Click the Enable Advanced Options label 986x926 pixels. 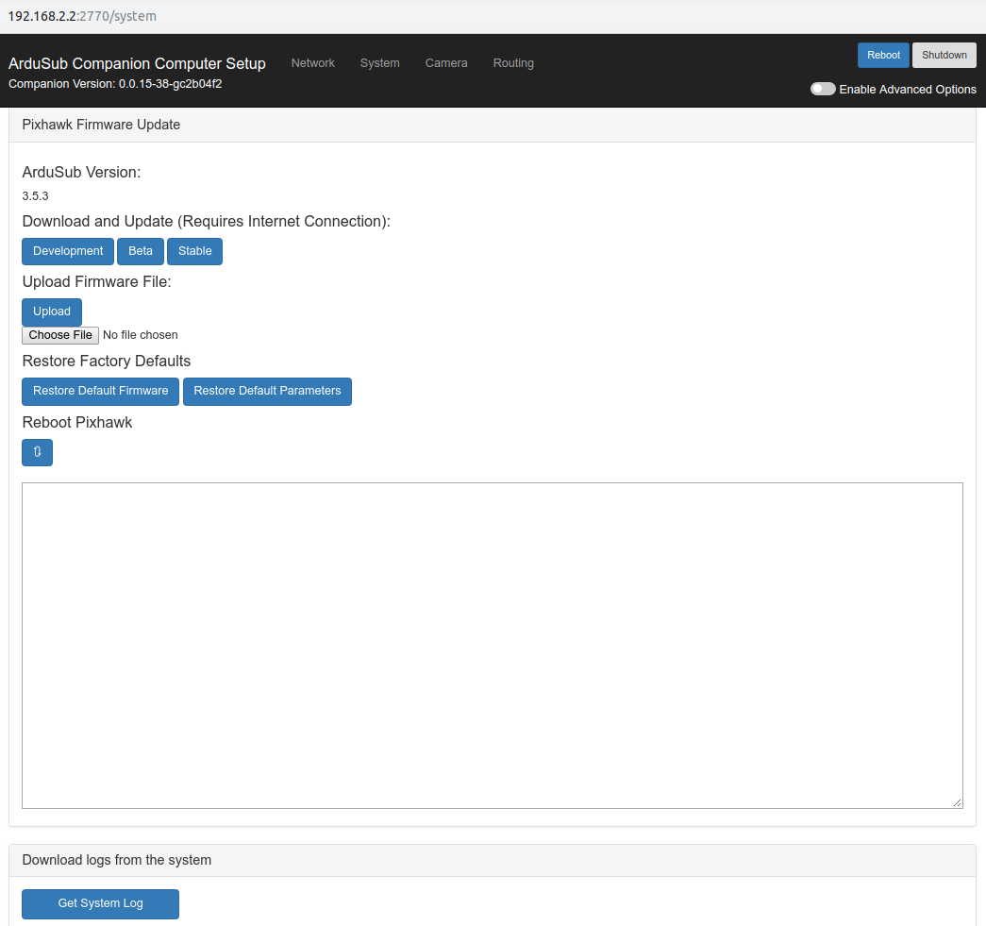click(x=908, y=90)
